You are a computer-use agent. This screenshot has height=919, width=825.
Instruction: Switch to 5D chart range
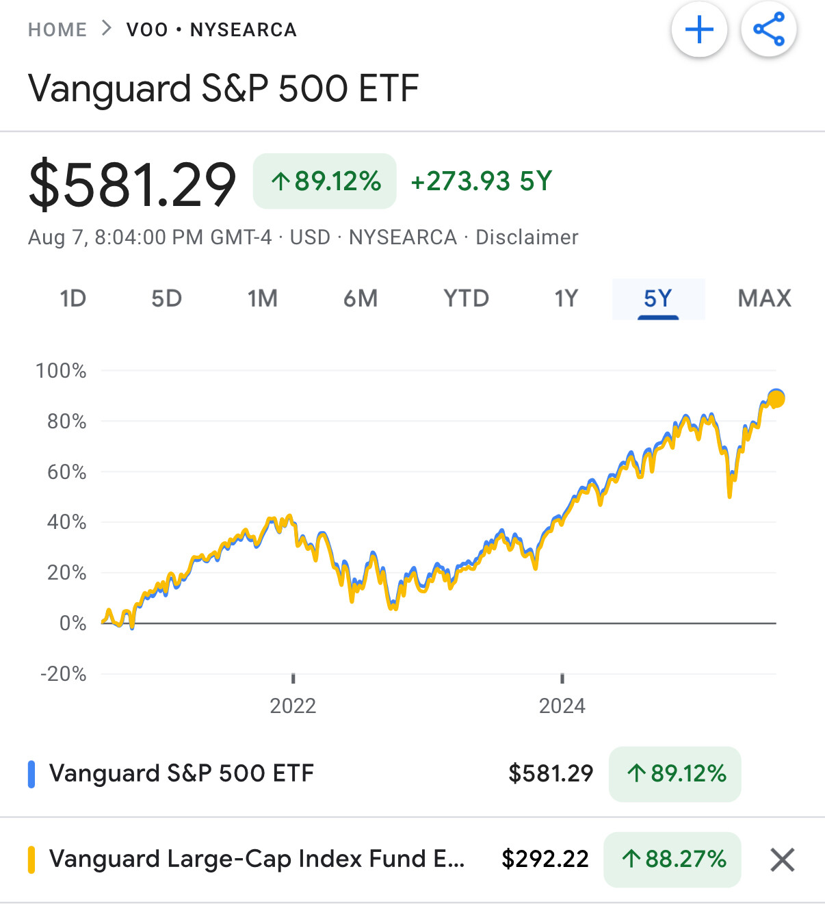[166, 298]
